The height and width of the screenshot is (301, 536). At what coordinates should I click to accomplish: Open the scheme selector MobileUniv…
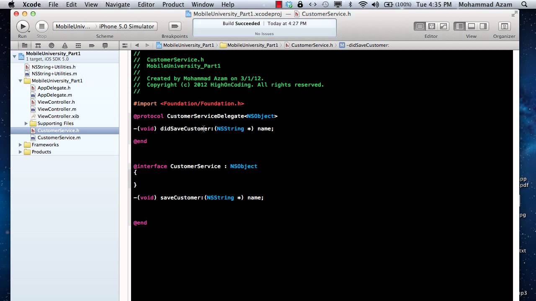pyautogui.click(x=74, y=26)
